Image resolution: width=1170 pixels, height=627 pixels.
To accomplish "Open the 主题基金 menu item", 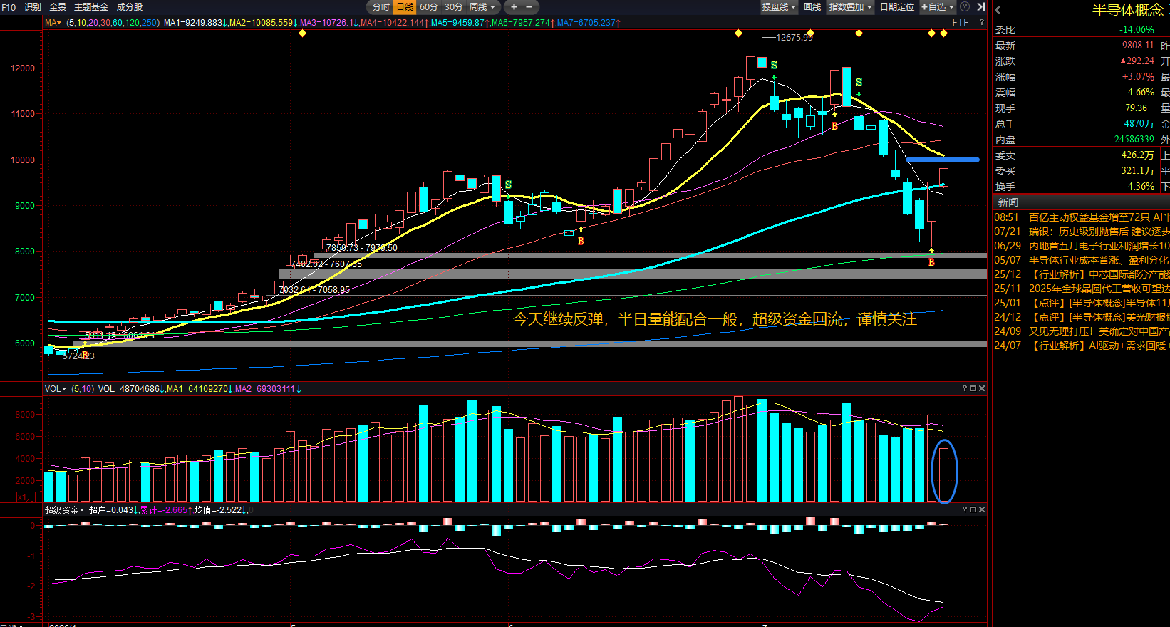I will [x=91, y=7].
